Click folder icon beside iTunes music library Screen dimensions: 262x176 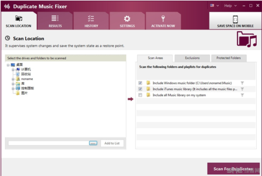[x=148, y=89]
